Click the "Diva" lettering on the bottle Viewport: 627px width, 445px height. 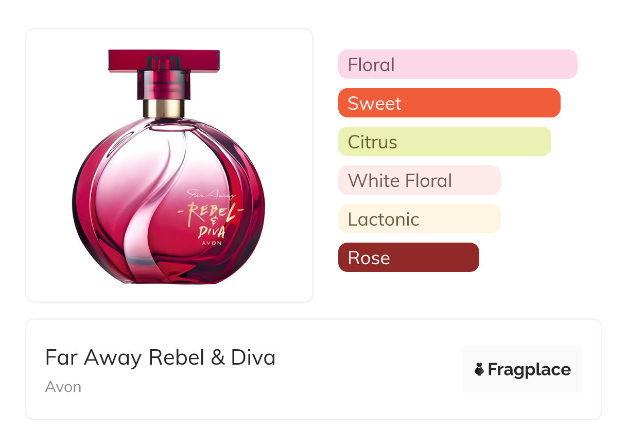pyautogui.click(x=212, y=232)
